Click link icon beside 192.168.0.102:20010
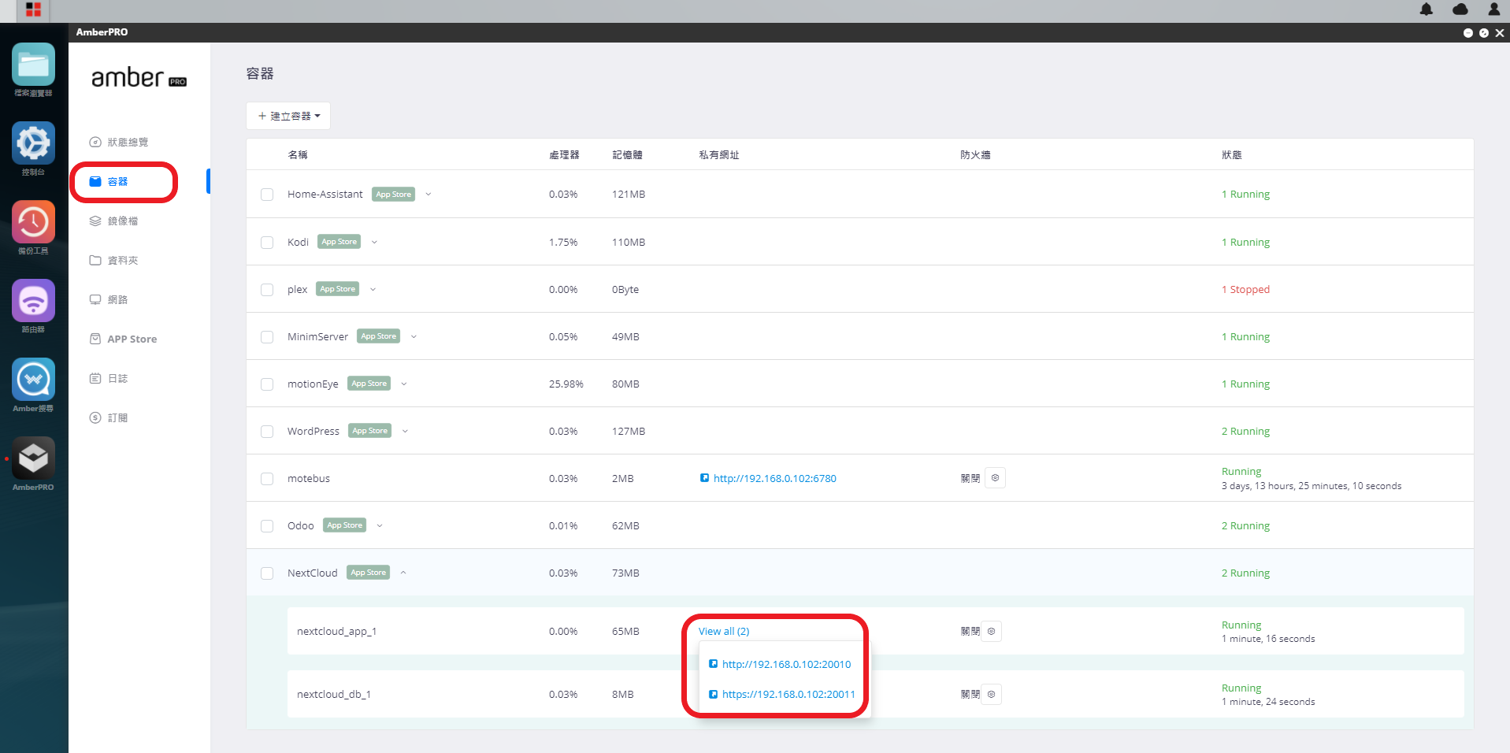Image resolution: width=1510 pixels, height=753 pixels. 713,664
